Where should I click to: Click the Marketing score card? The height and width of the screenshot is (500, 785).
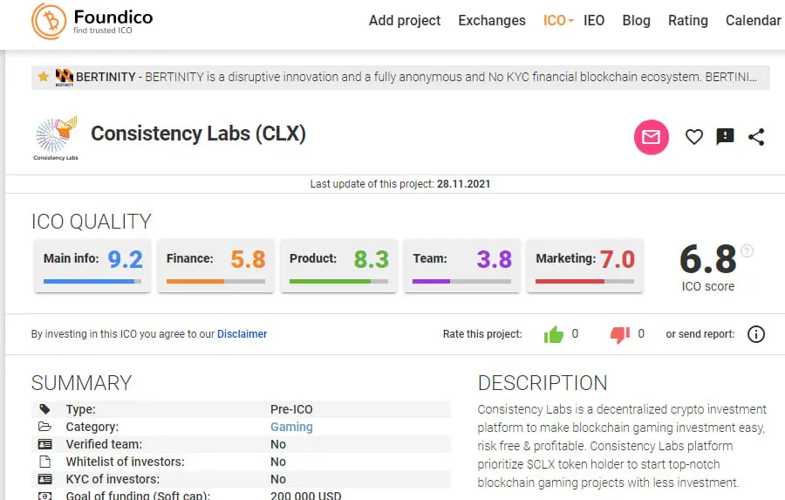tap(584, 266)
